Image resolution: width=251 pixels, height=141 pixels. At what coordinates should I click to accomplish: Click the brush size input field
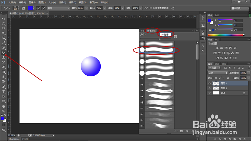(x=165, y=35)
